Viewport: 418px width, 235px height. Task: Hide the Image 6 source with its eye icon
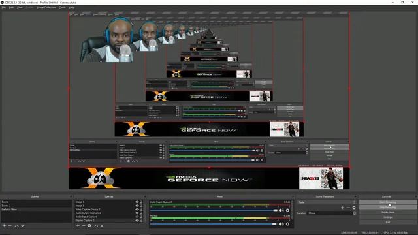pyautogui.click(x=137, y=202)
